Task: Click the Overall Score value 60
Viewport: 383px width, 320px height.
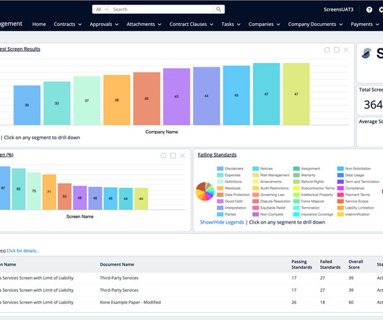Action: [x=350, y=302]
